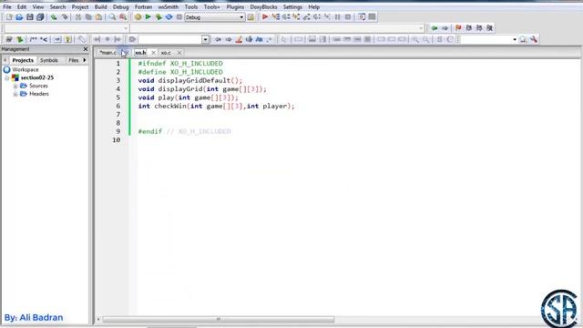Click the Zoom in icon in the lower toolbar

click(x=415, y=39)
